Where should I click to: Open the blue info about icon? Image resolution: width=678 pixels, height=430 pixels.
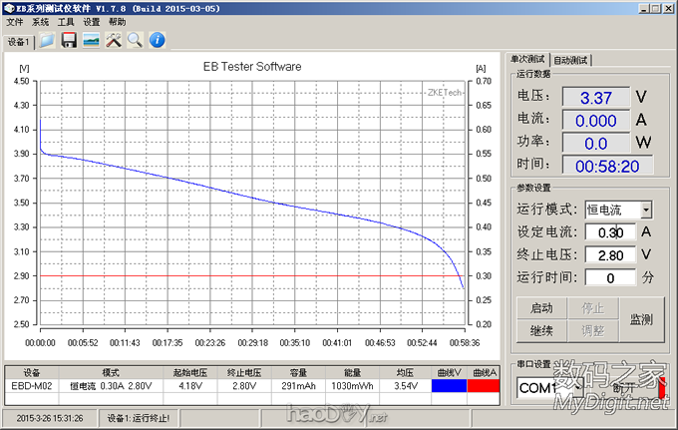(x=157, y=41)
